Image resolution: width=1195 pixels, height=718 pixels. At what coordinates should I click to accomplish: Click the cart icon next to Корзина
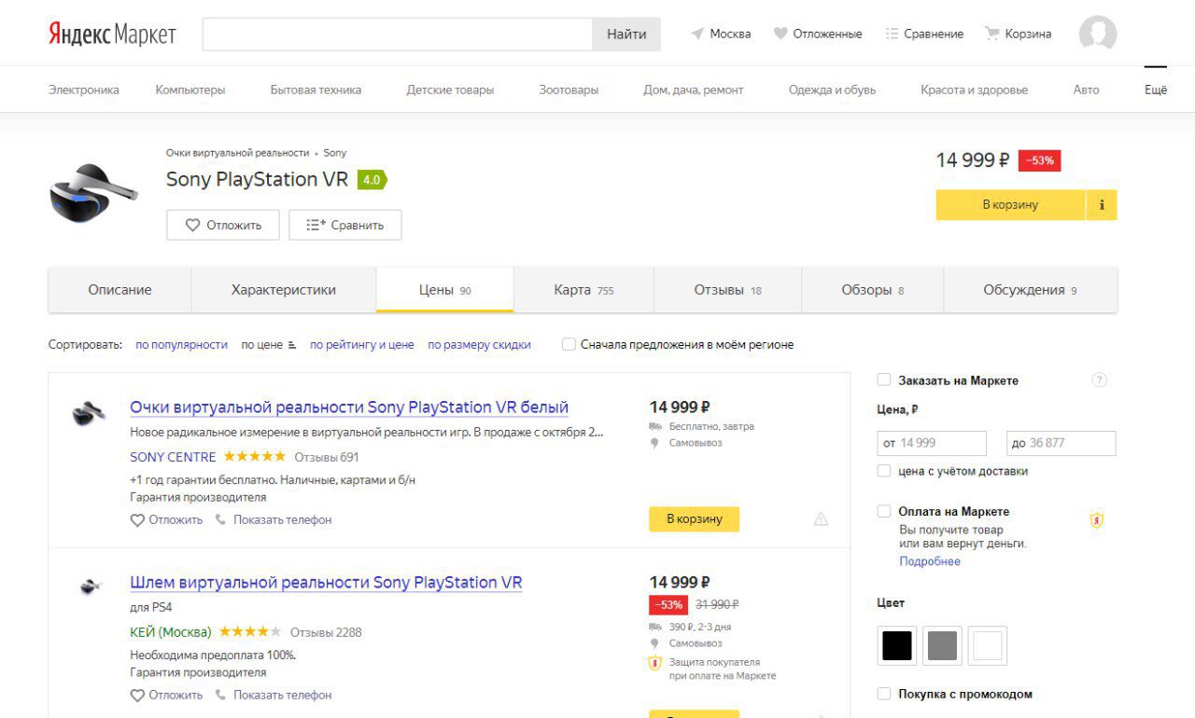pos(992,34)
